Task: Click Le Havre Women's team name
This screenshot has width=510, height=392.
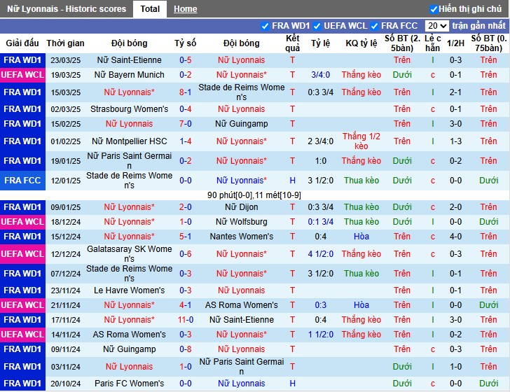Action: [129, 290]
